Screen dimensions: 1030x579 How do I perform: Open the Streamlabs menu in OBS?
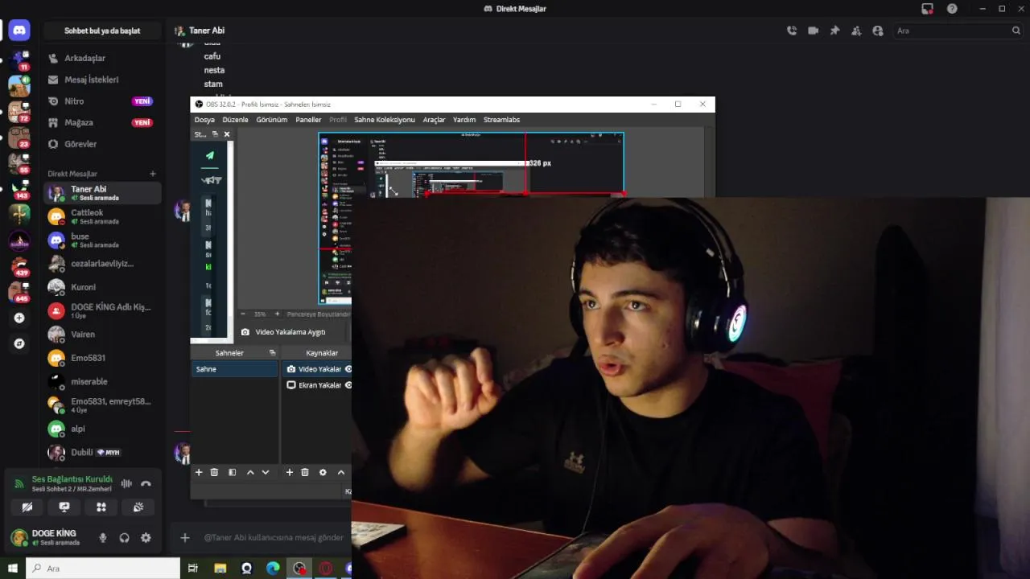coord(501,120)
